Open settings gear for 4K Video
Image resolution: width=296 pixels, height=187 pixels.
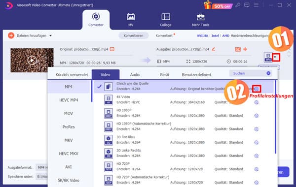(x=256, y=102)
